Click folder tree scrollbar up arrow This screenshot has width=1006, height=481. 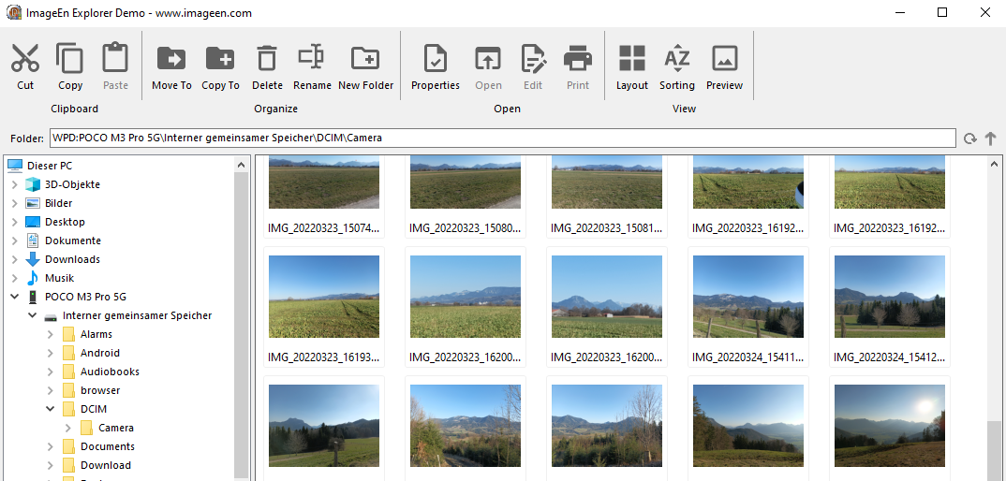click(x=242, y=165)
